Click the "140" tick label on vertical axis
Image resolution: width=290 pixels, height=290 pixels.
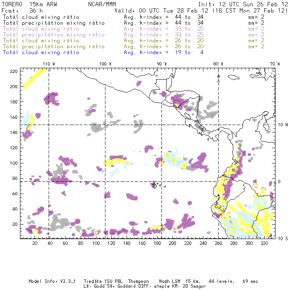tap(14, 132)
